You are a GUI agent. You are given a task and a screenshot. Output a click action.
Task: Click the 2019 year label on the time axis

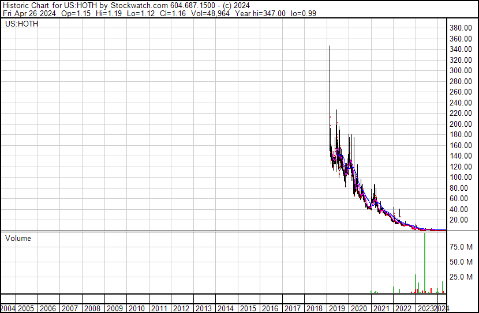[x=336, y=308]
